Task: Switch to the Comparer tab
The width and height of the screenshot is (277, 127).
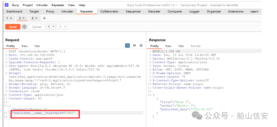Action: pos(175,12)
